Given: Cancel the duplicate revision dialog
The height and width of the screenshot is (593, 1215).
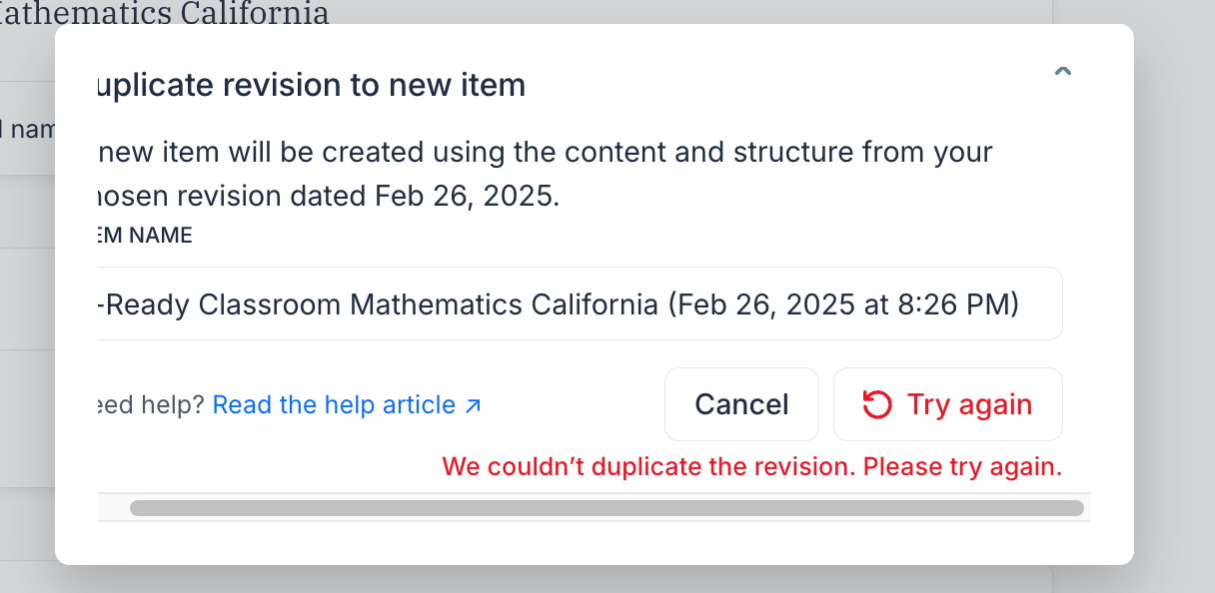Looking at the screenshot, I should tap(741, 404).
